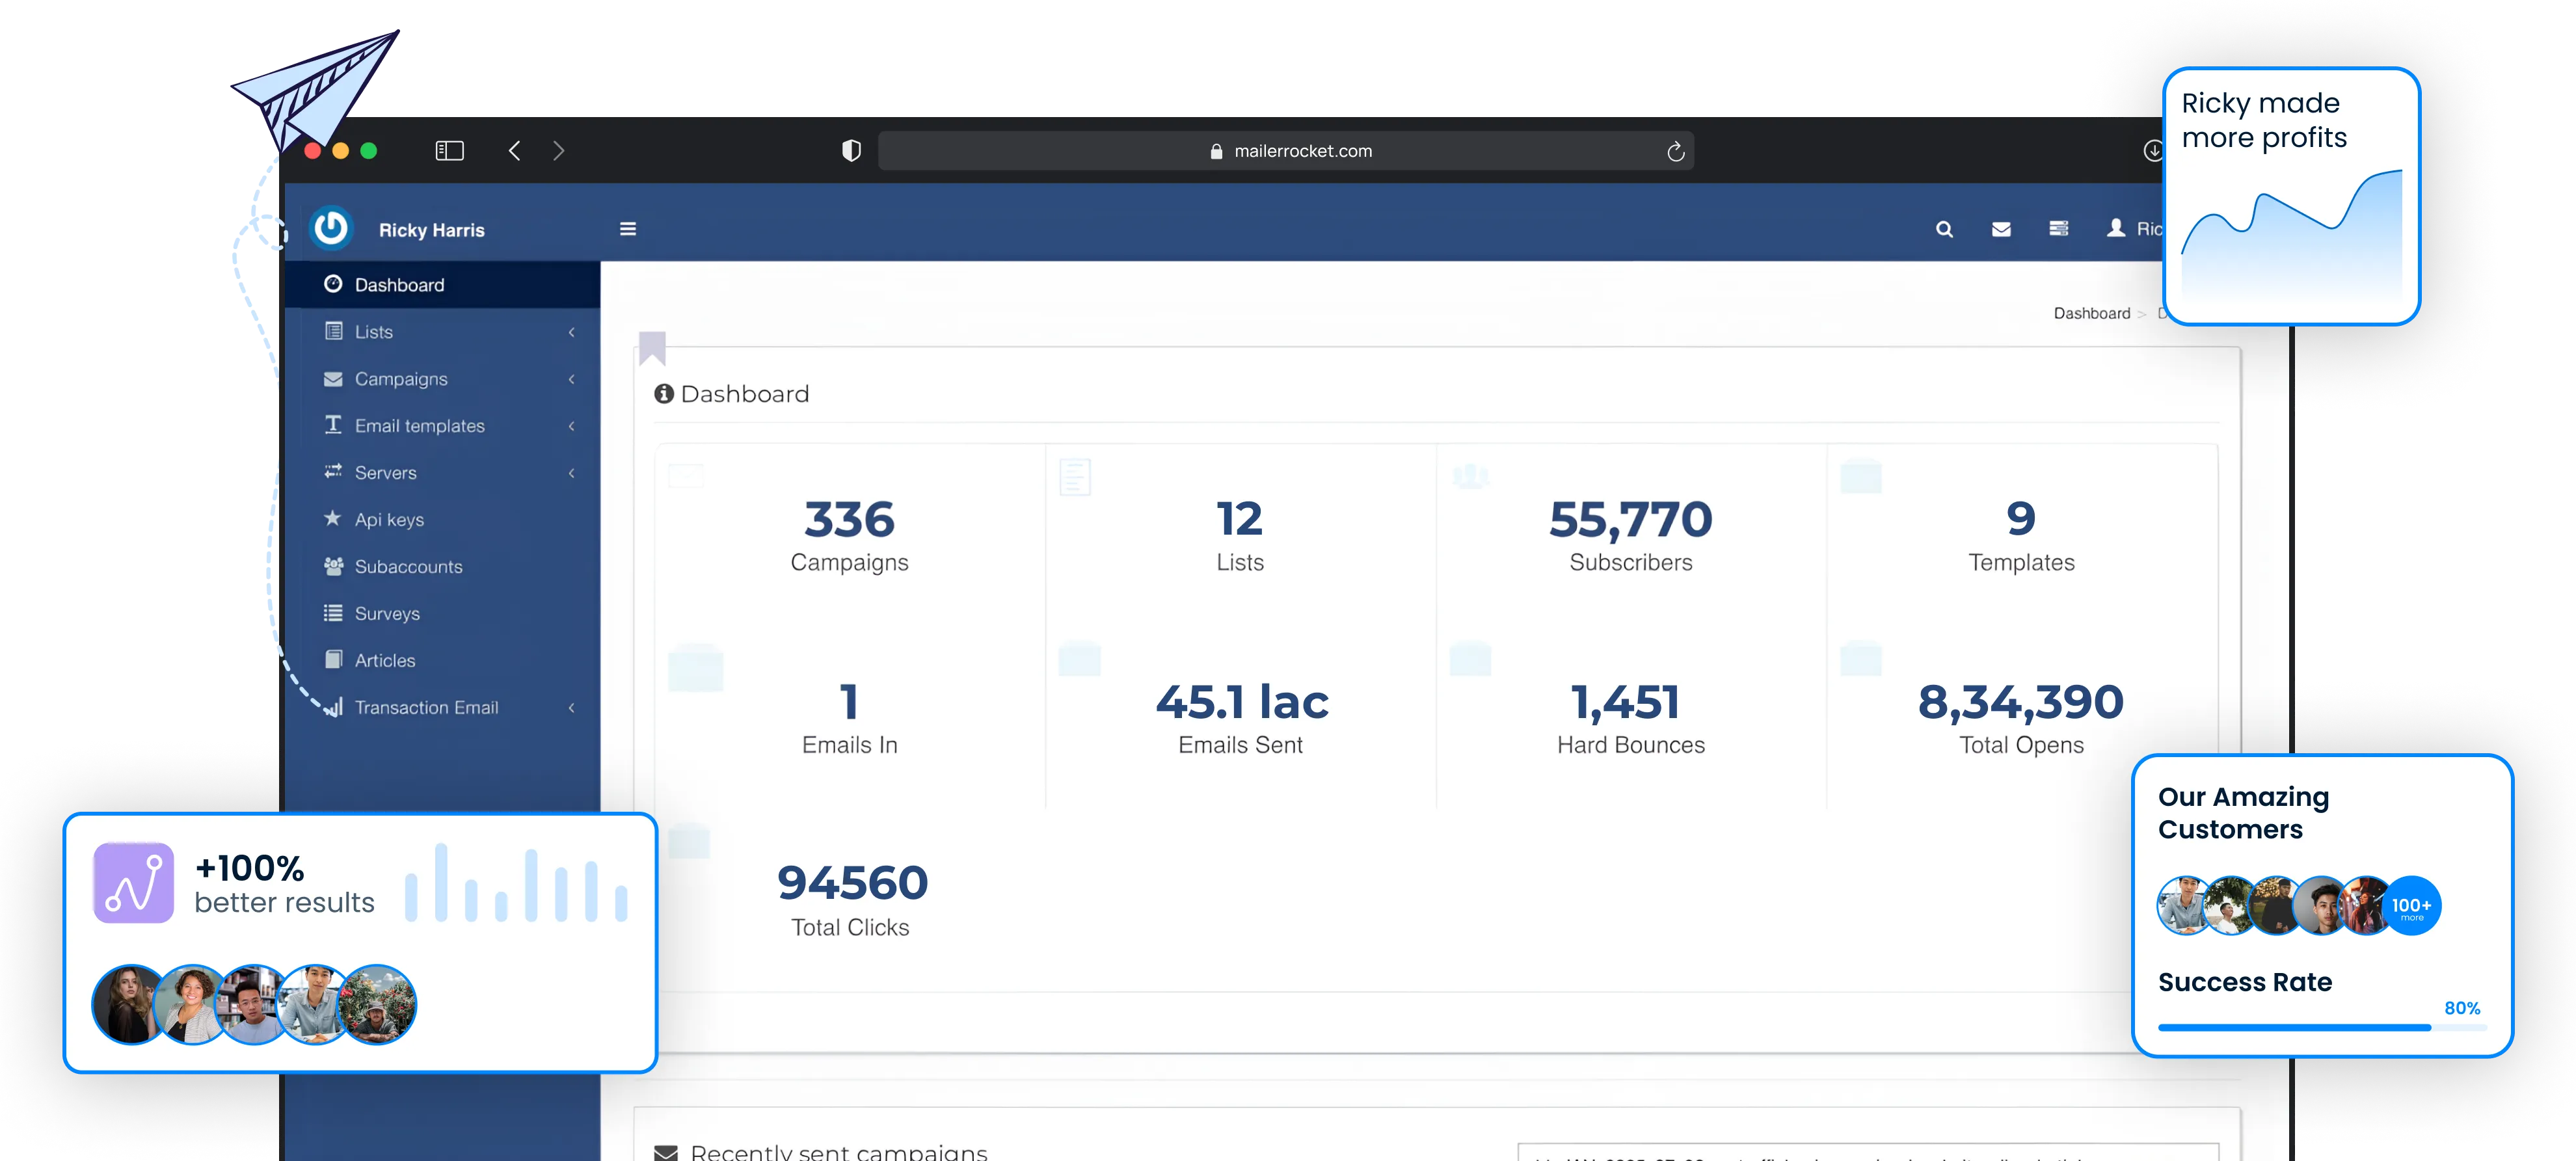
Task: Go back with browser back arrow
Action: click(514, 150)
